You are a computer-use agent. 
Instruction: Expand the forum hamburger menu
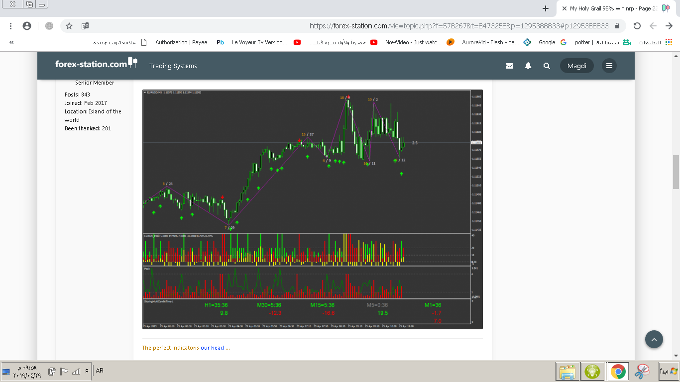(x=609, y=66)
